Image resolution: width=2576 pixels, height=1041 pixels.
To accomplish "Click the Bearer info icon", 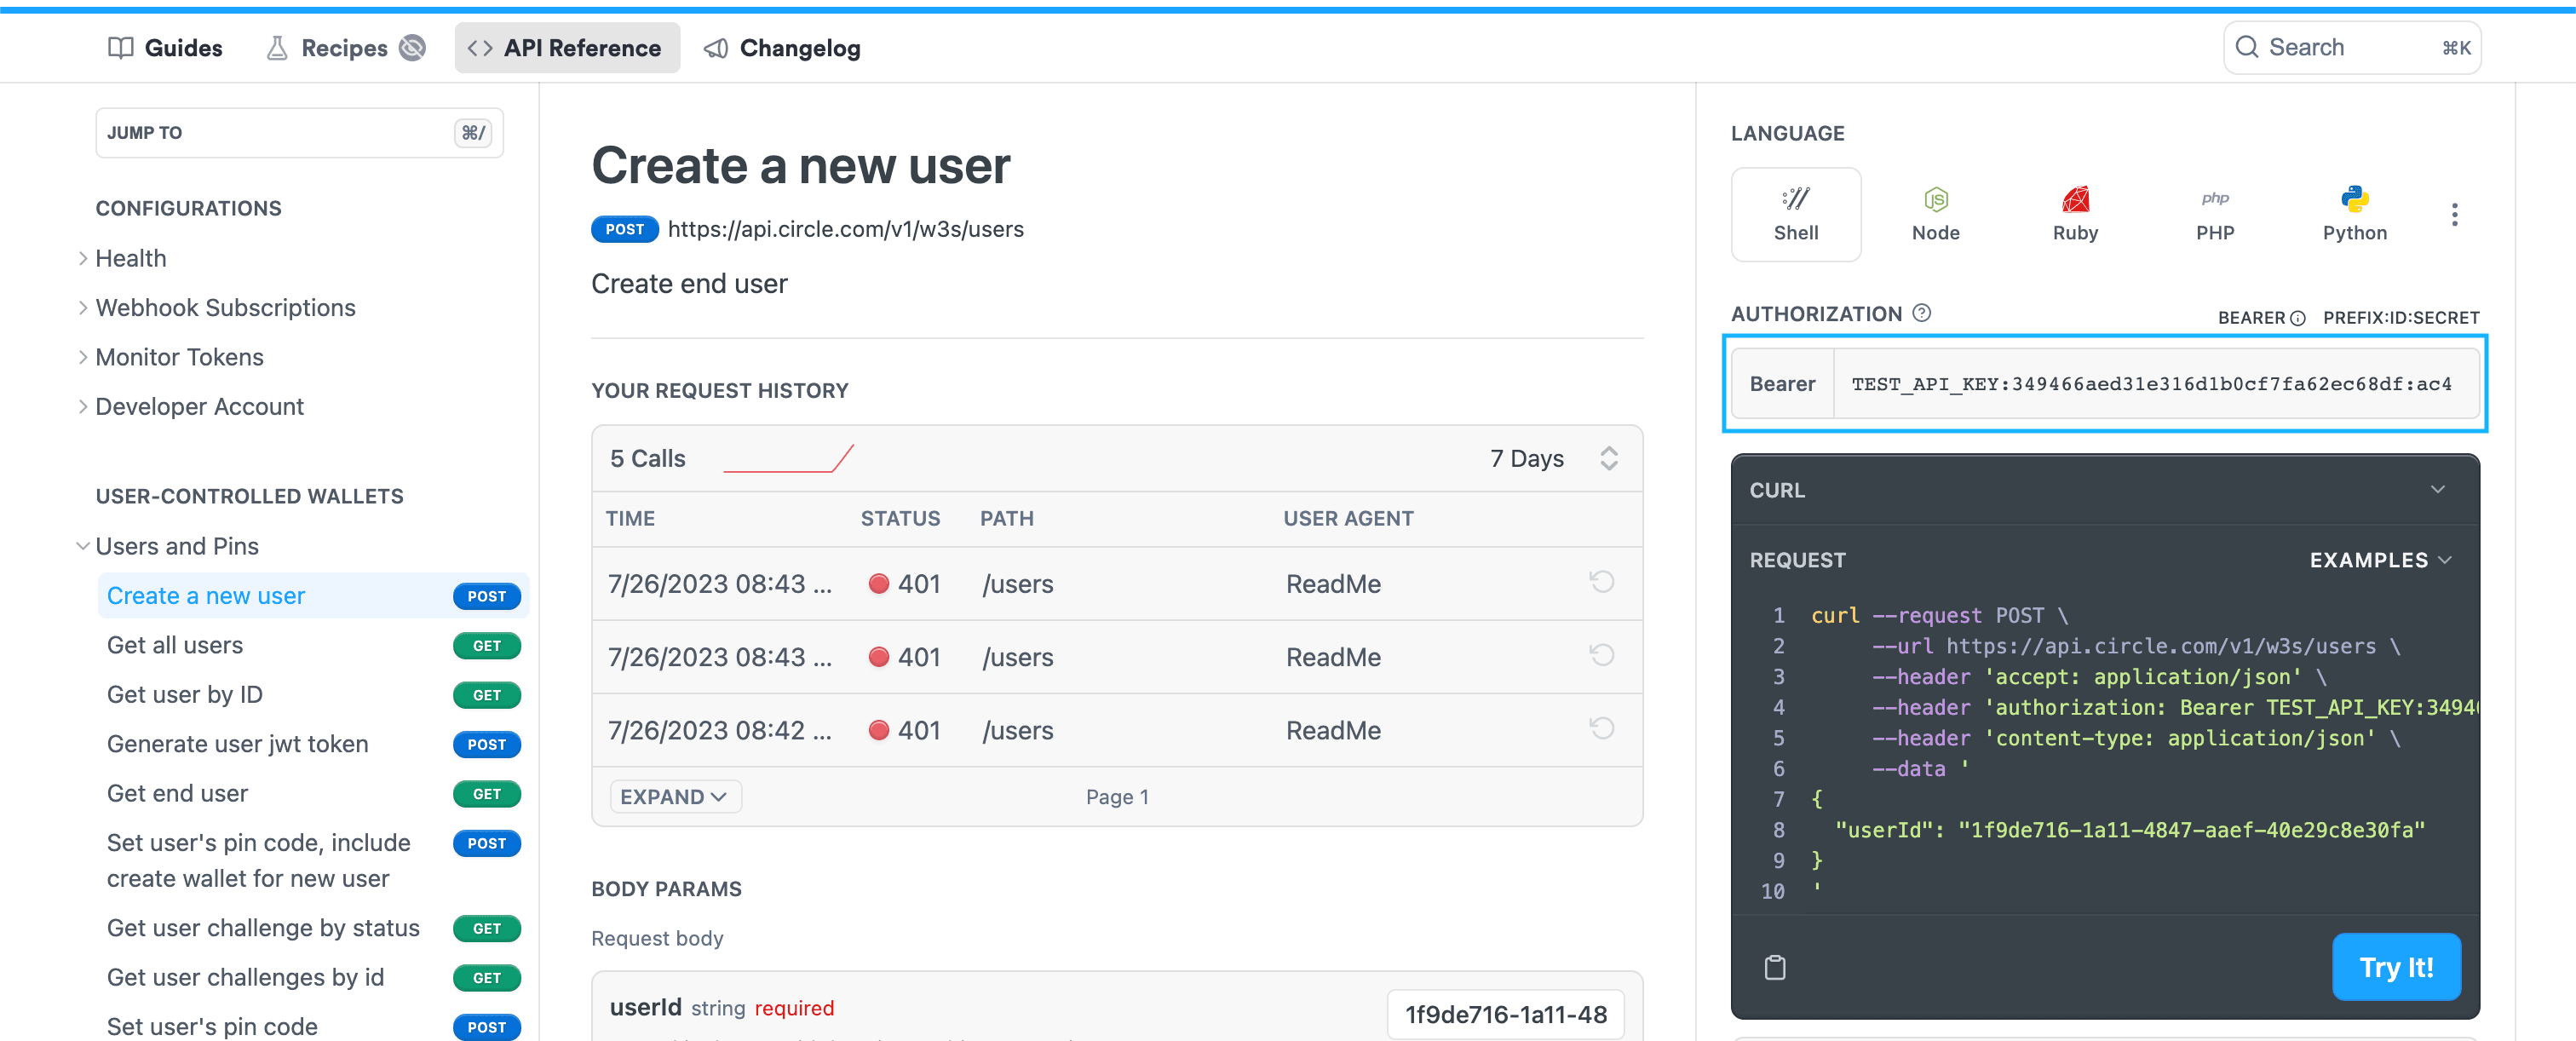I will 2297,318.
